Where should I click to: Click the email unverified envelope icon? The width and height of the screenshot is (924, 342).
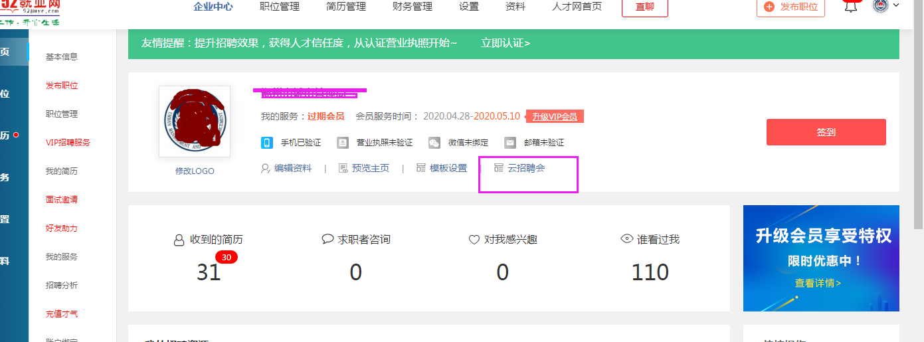coord(510,143)
